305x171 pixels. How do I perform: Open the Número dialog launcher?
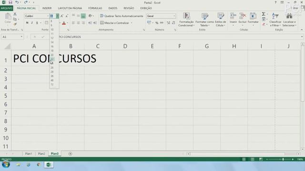tap(175, 29)
